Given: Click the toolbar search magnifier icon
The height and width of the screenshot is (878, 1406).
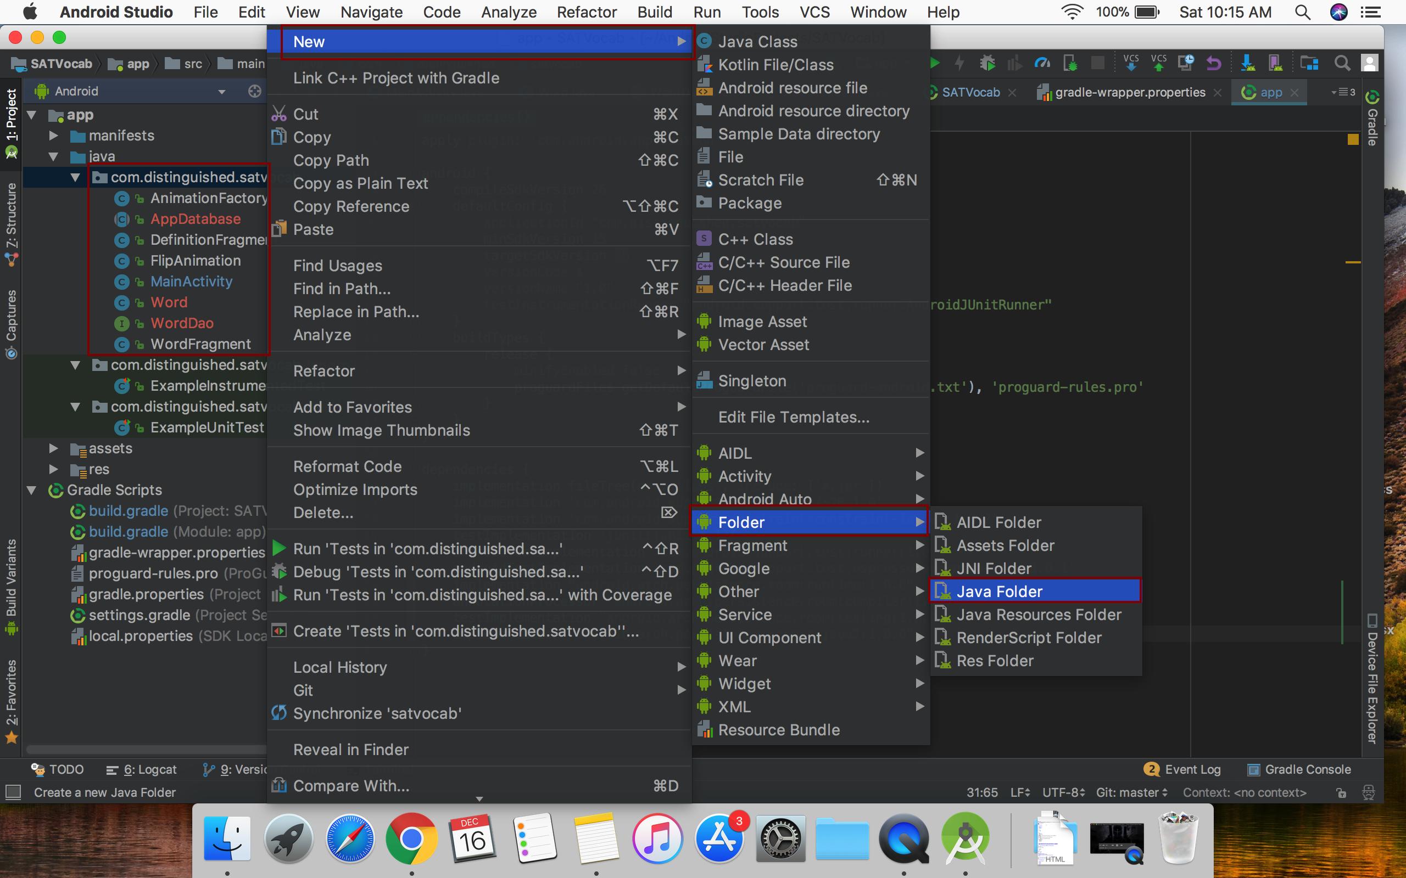Looking at the screenshot, I should click(1342, 63).
